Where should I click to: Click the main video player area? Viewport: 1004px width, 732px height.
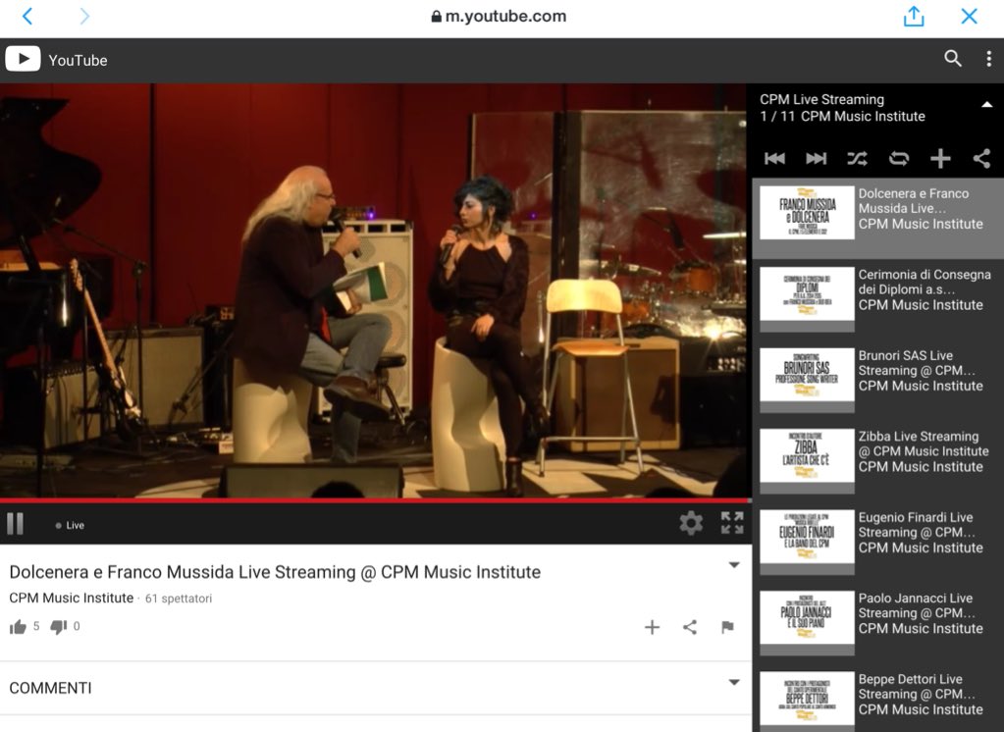pos(375,290)
